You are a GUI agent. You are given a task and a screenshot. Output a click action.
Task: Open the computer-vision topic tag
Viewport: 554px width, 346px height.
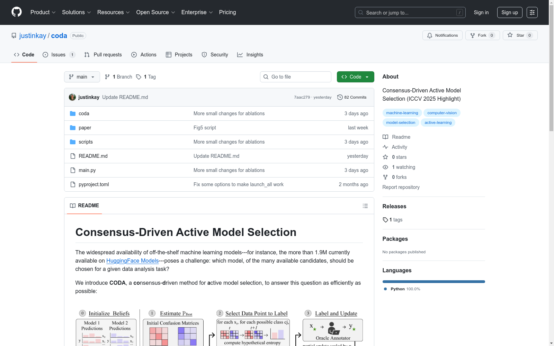[x=442, y=113]
